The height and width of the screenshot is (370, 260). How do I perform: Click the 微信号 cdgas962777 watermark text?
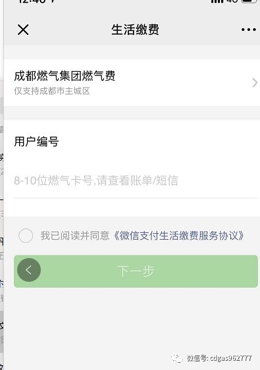pos(219,358)
